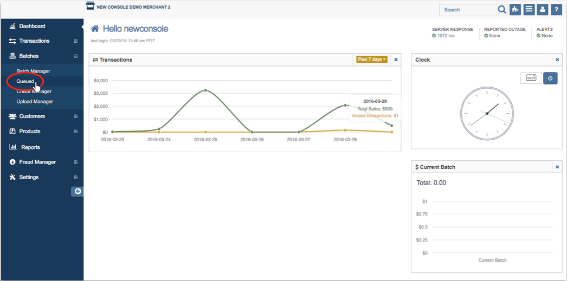This screenshot has width=567, height=281.
Task: Click the 2016-03-25 peak point on chart
Action: click(205, 90)
